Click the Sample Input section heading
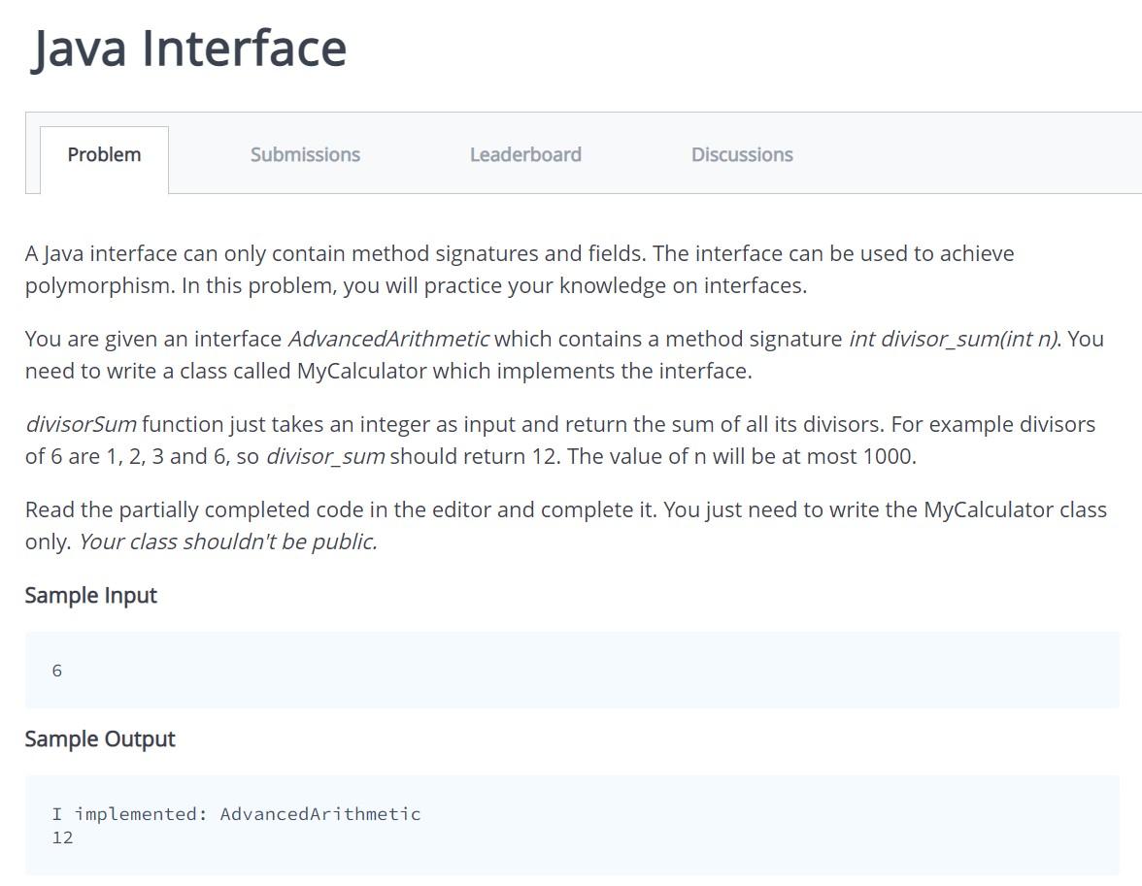Screen dimensions: 1142x886 pyautogui.click(x=91, y=595)
